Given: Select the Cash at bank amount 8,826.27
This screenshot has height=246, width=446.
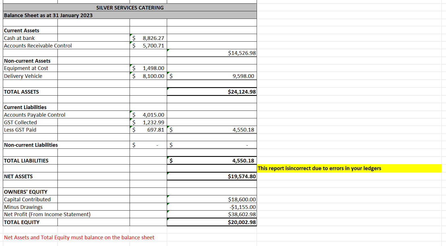Looking at the screenshot, I should point(148,38).
